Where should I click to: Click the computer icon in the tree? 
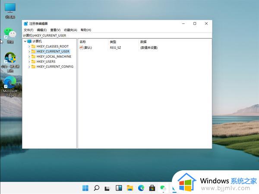click(x=29, y=41)
